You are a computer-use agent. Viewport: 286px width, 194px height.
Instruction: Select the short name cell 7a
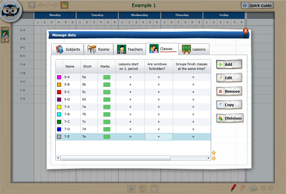point(89,107)
